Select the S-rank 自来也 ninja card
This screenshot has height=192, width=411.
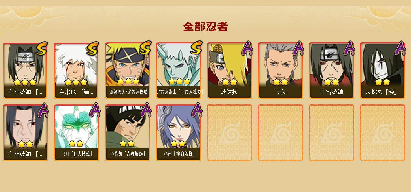coord(76,71)
